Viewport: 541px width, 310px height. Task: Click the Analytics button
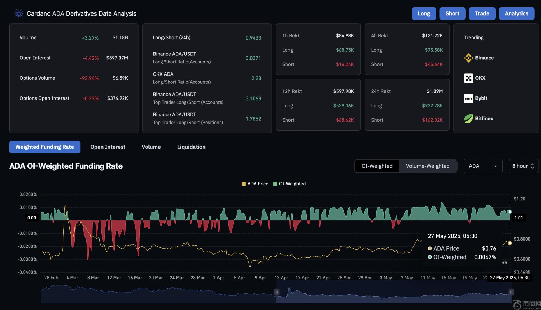516,14
